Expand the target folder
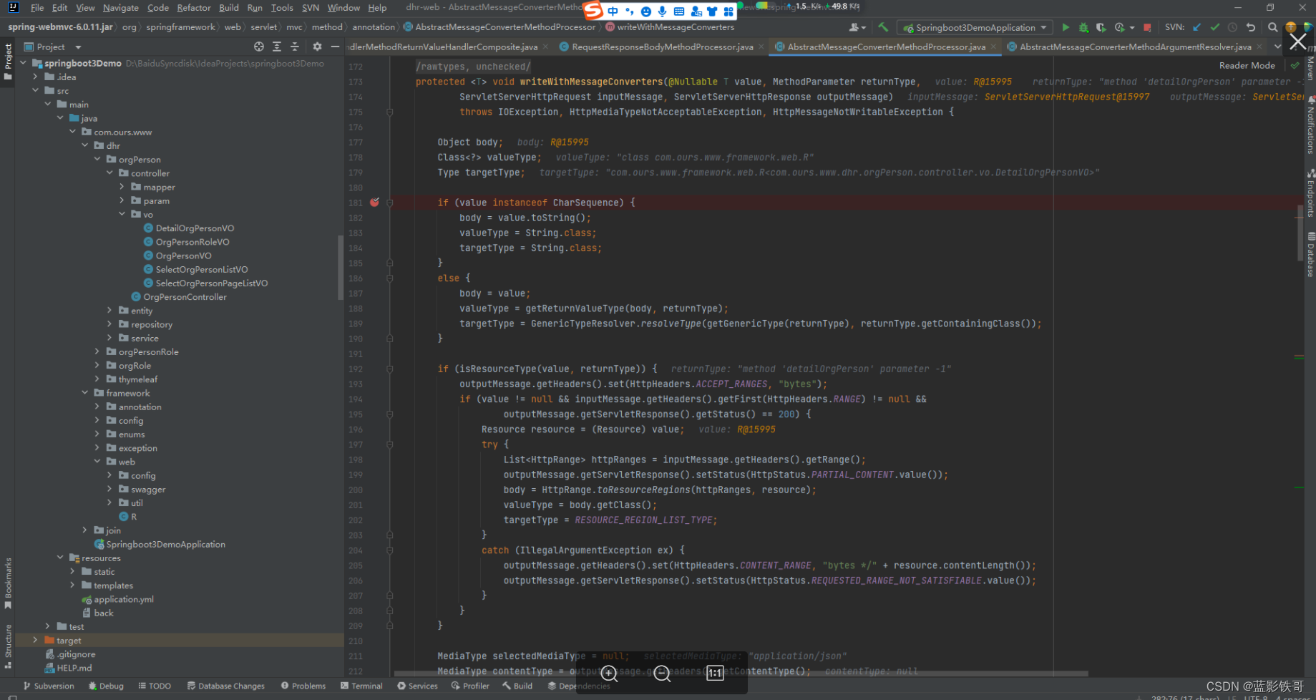The width and height of the screenshot is (1316, 700). coord(35,641)
